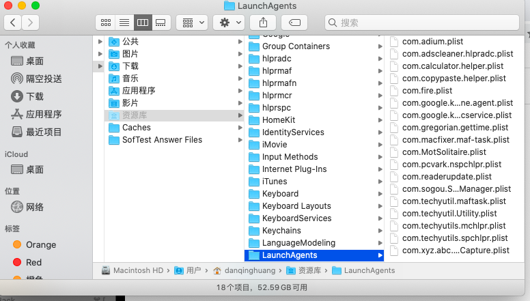The height and width of the screenshot is (301, 530).
Task: Open 最近项目 in sidebar
Action: coord(36,132)
